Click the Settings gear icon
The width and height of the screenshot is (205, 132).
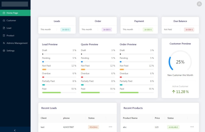[4, 51]
